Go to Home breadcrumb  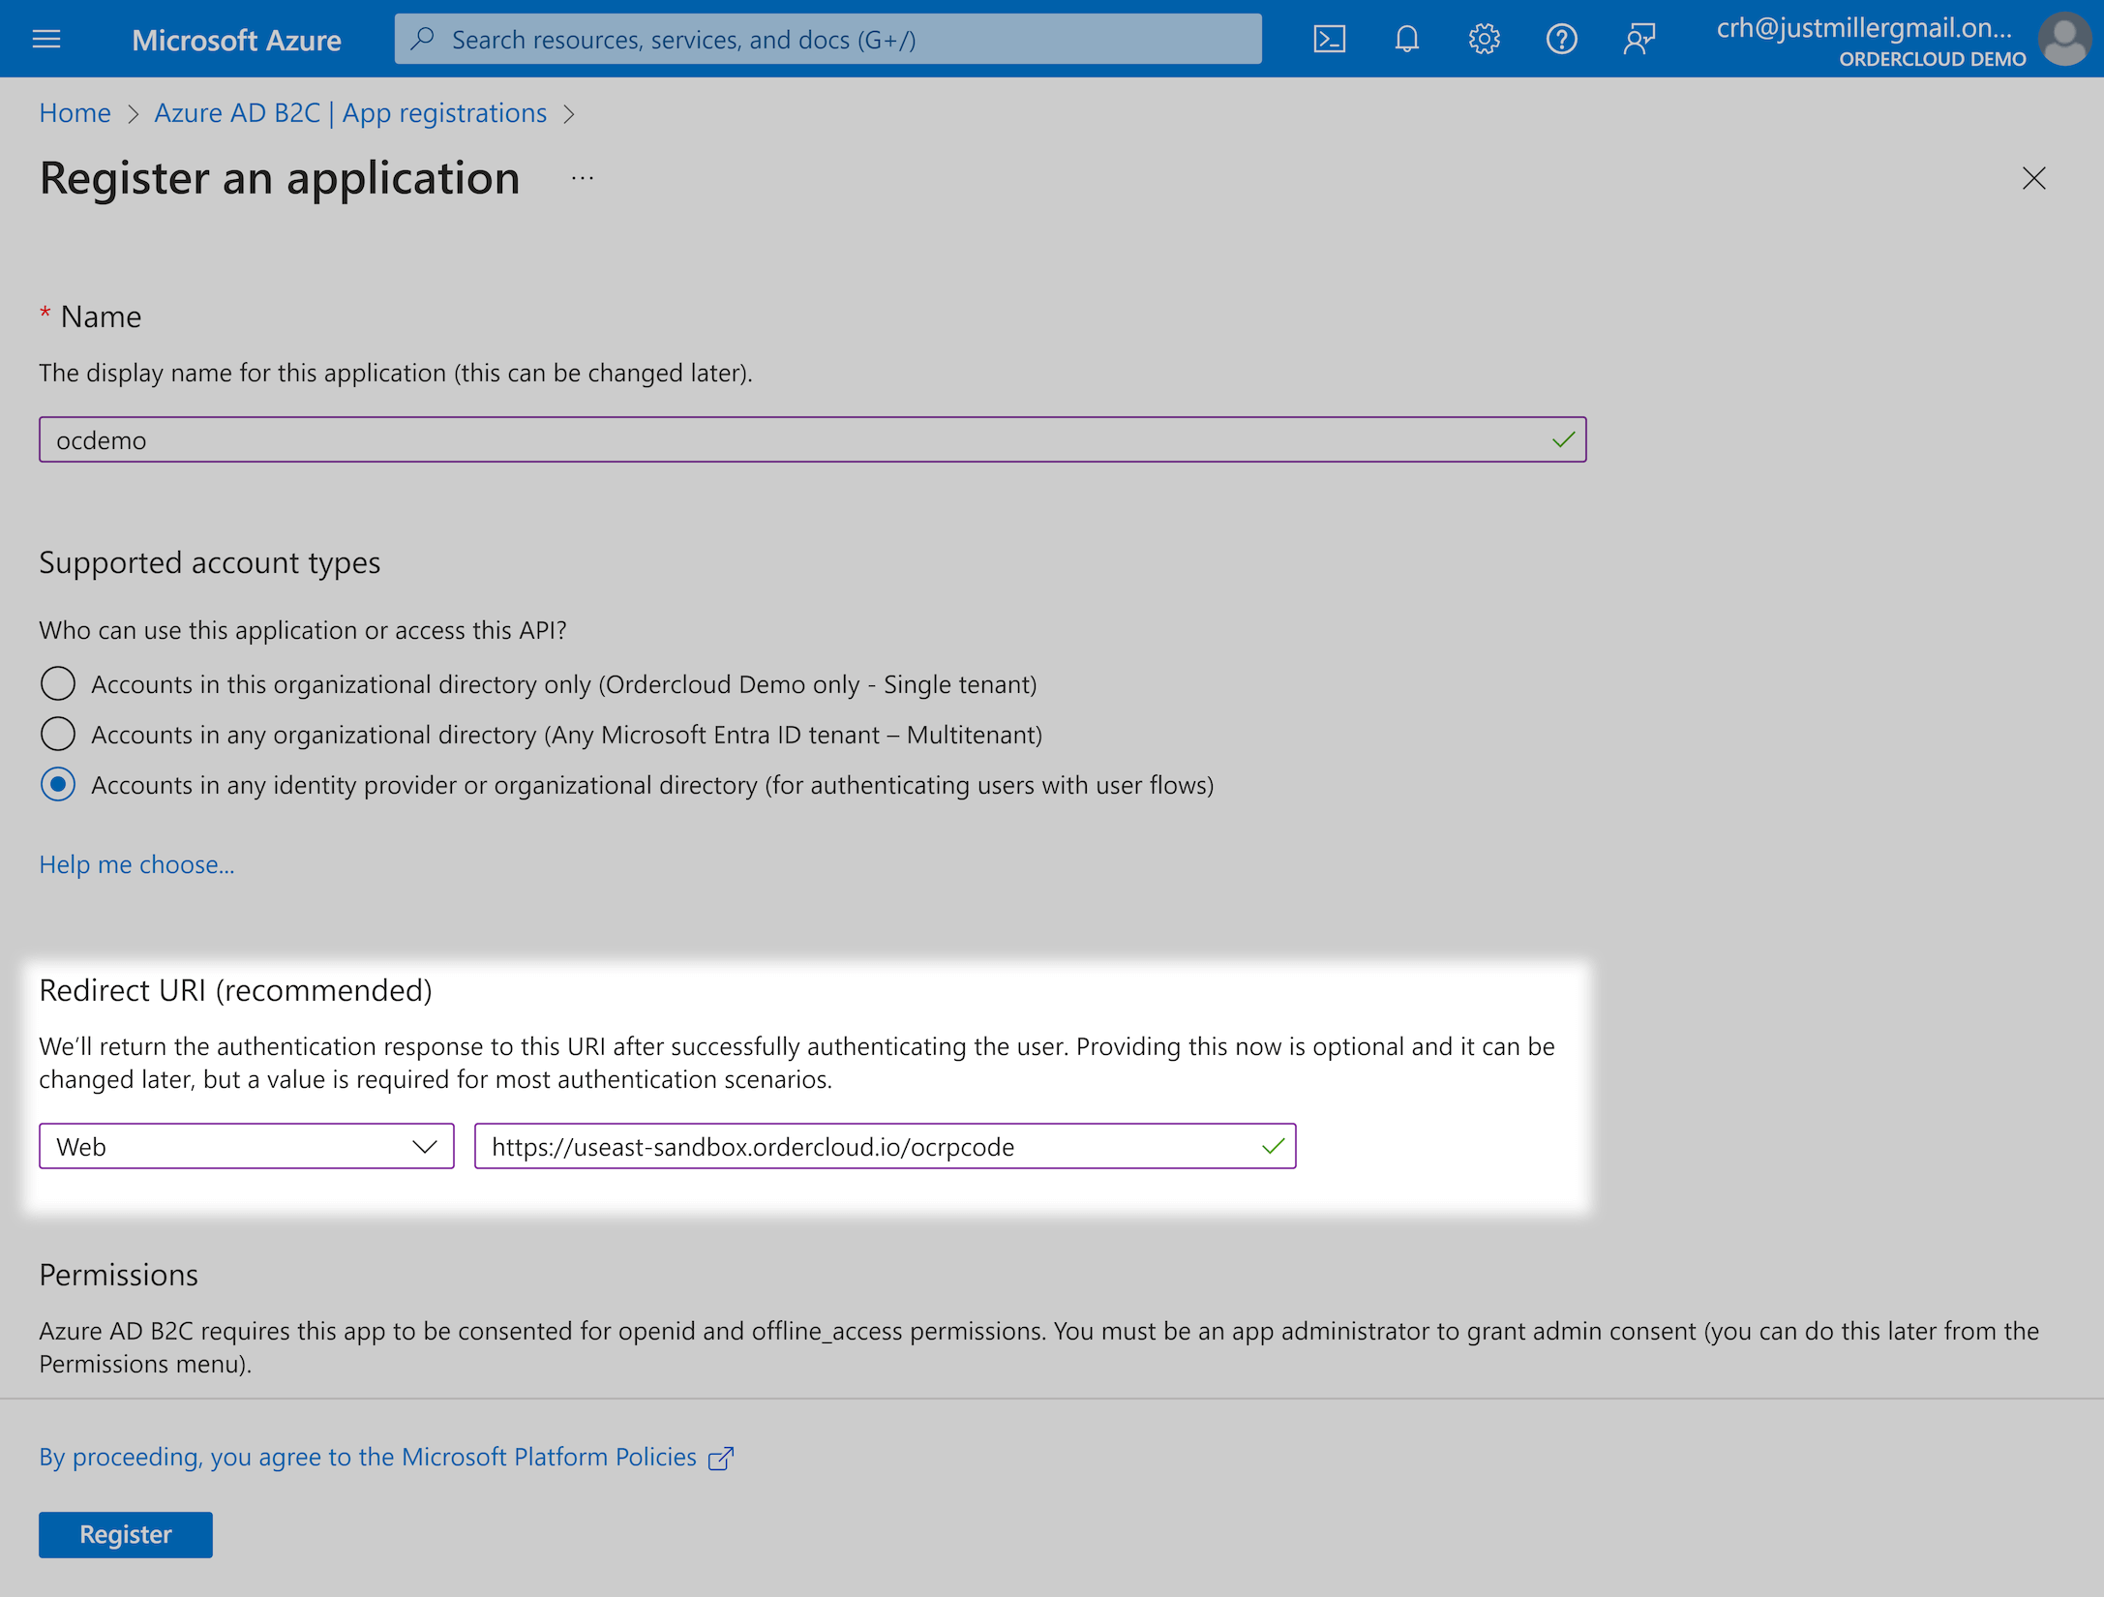pos(75,113)
